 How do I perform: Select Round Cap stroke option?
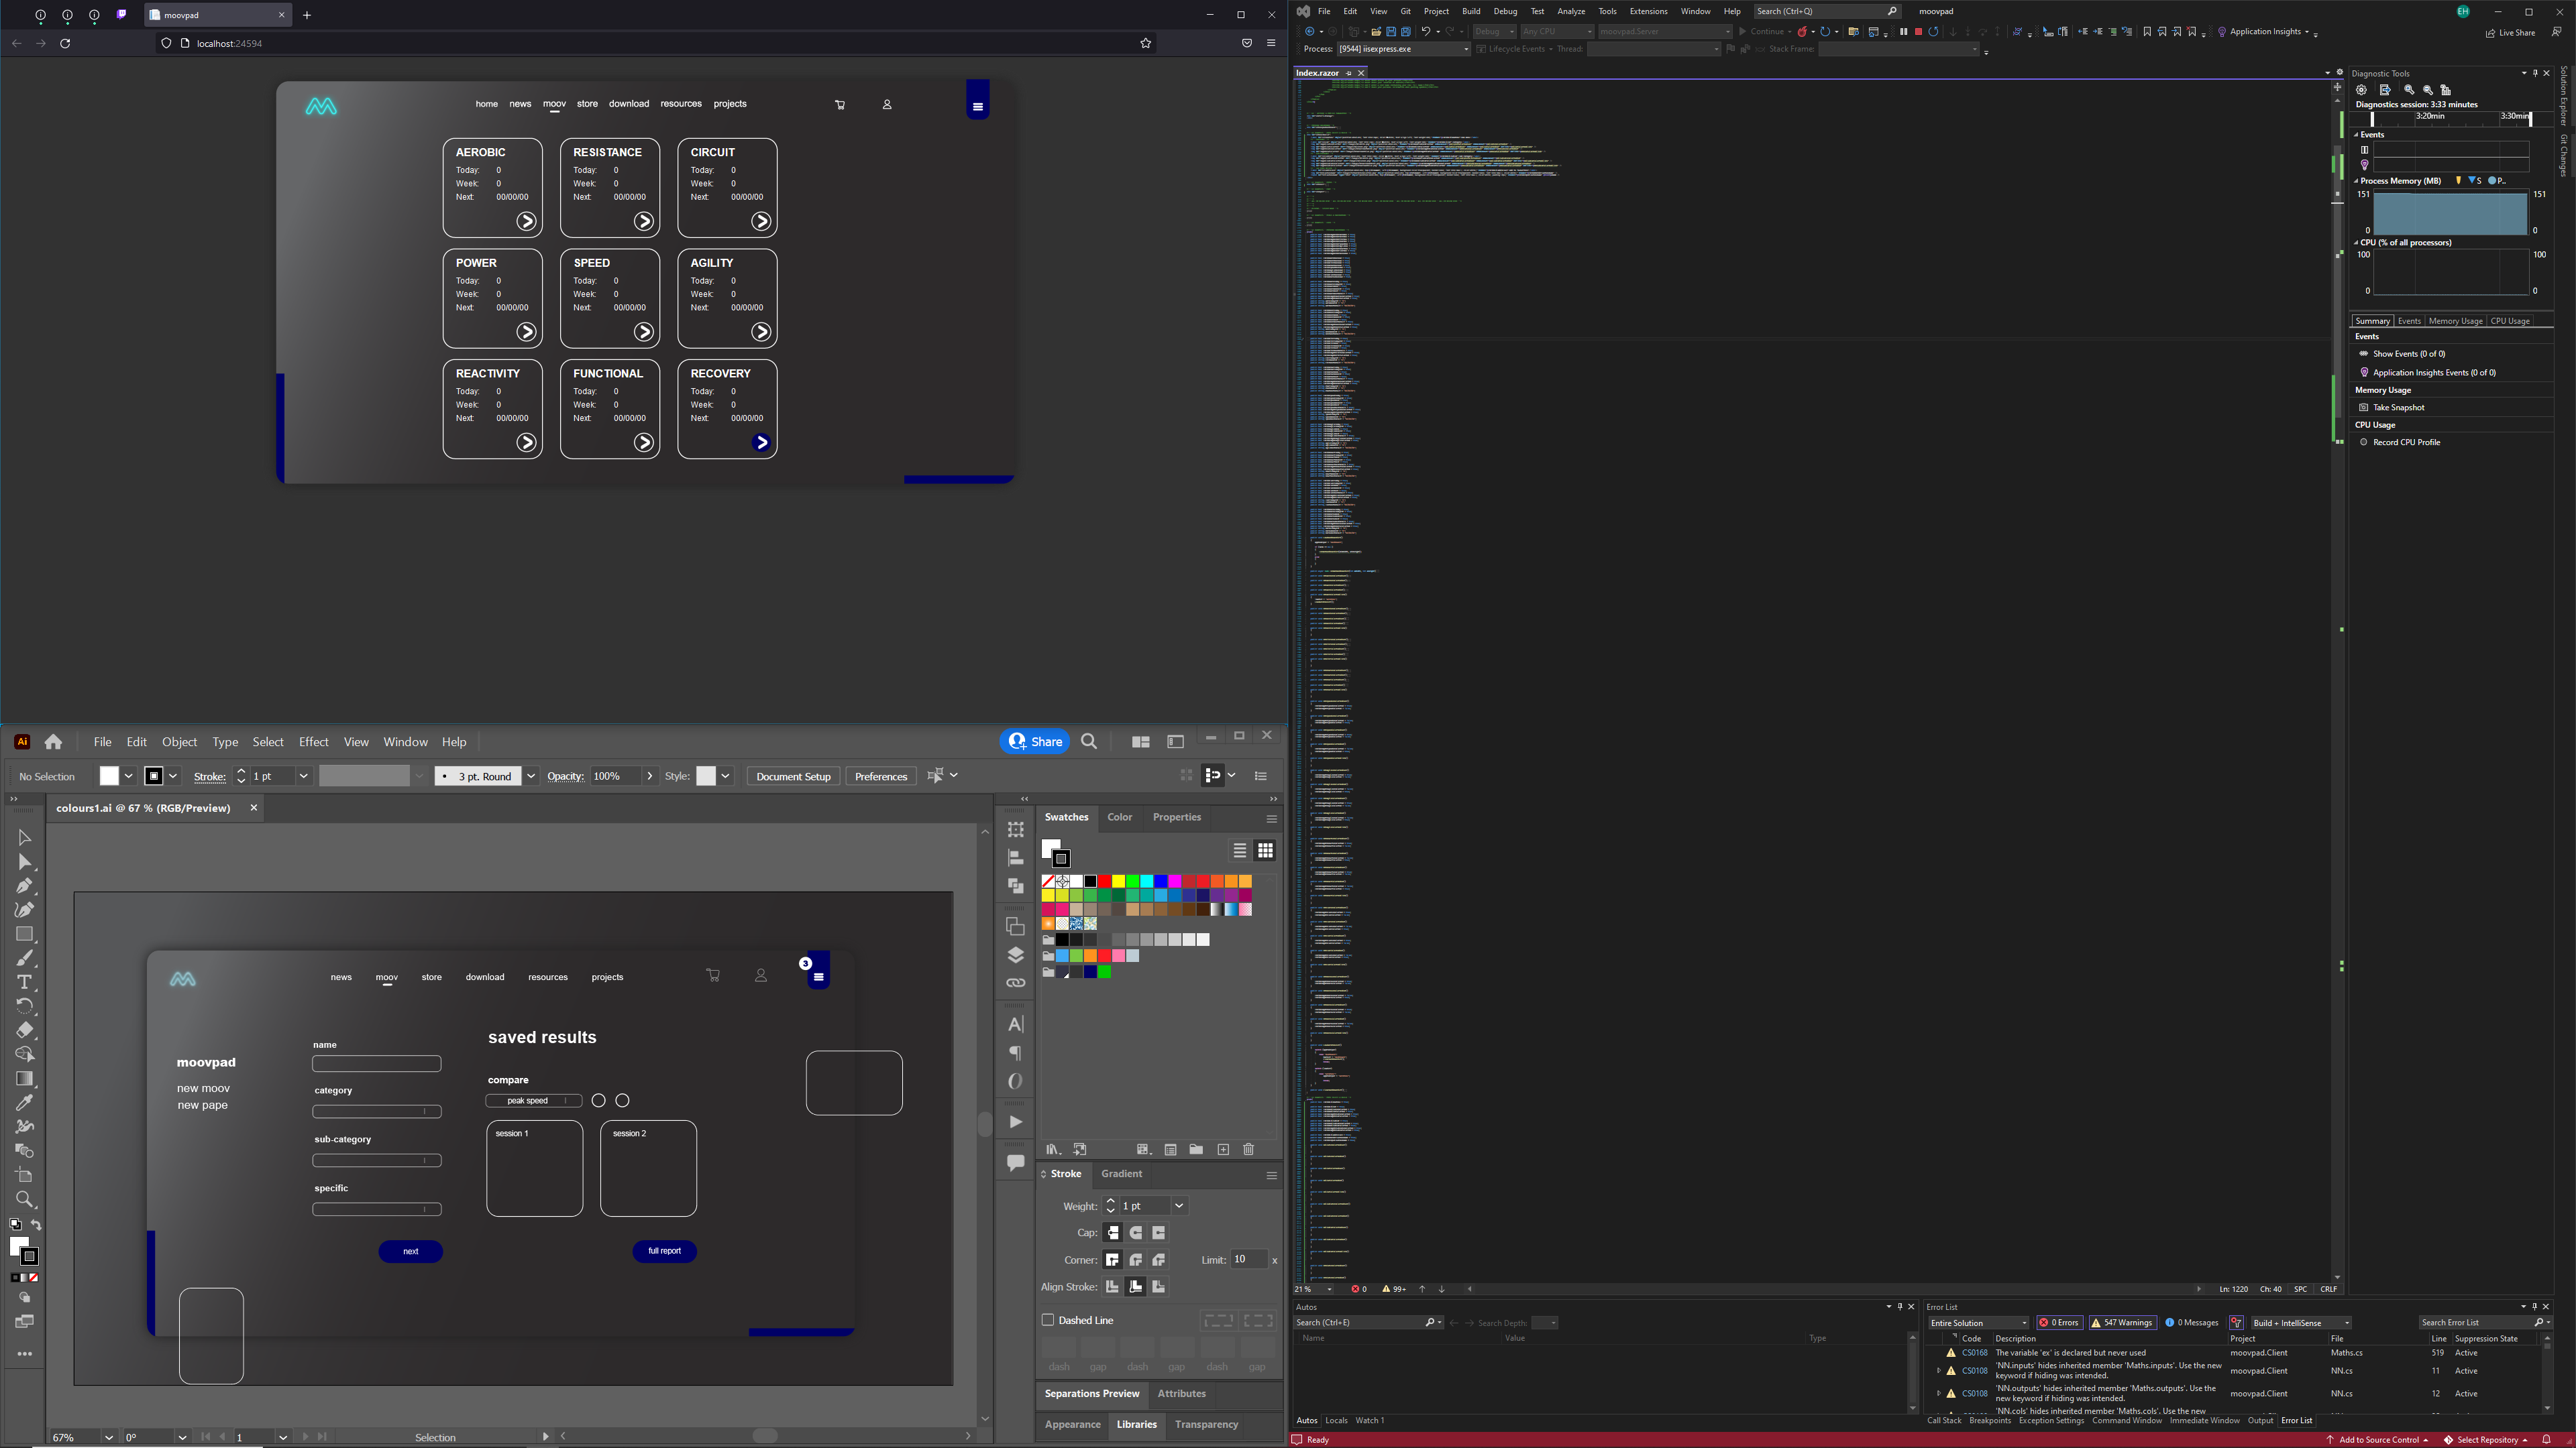pos(1136,1233)
